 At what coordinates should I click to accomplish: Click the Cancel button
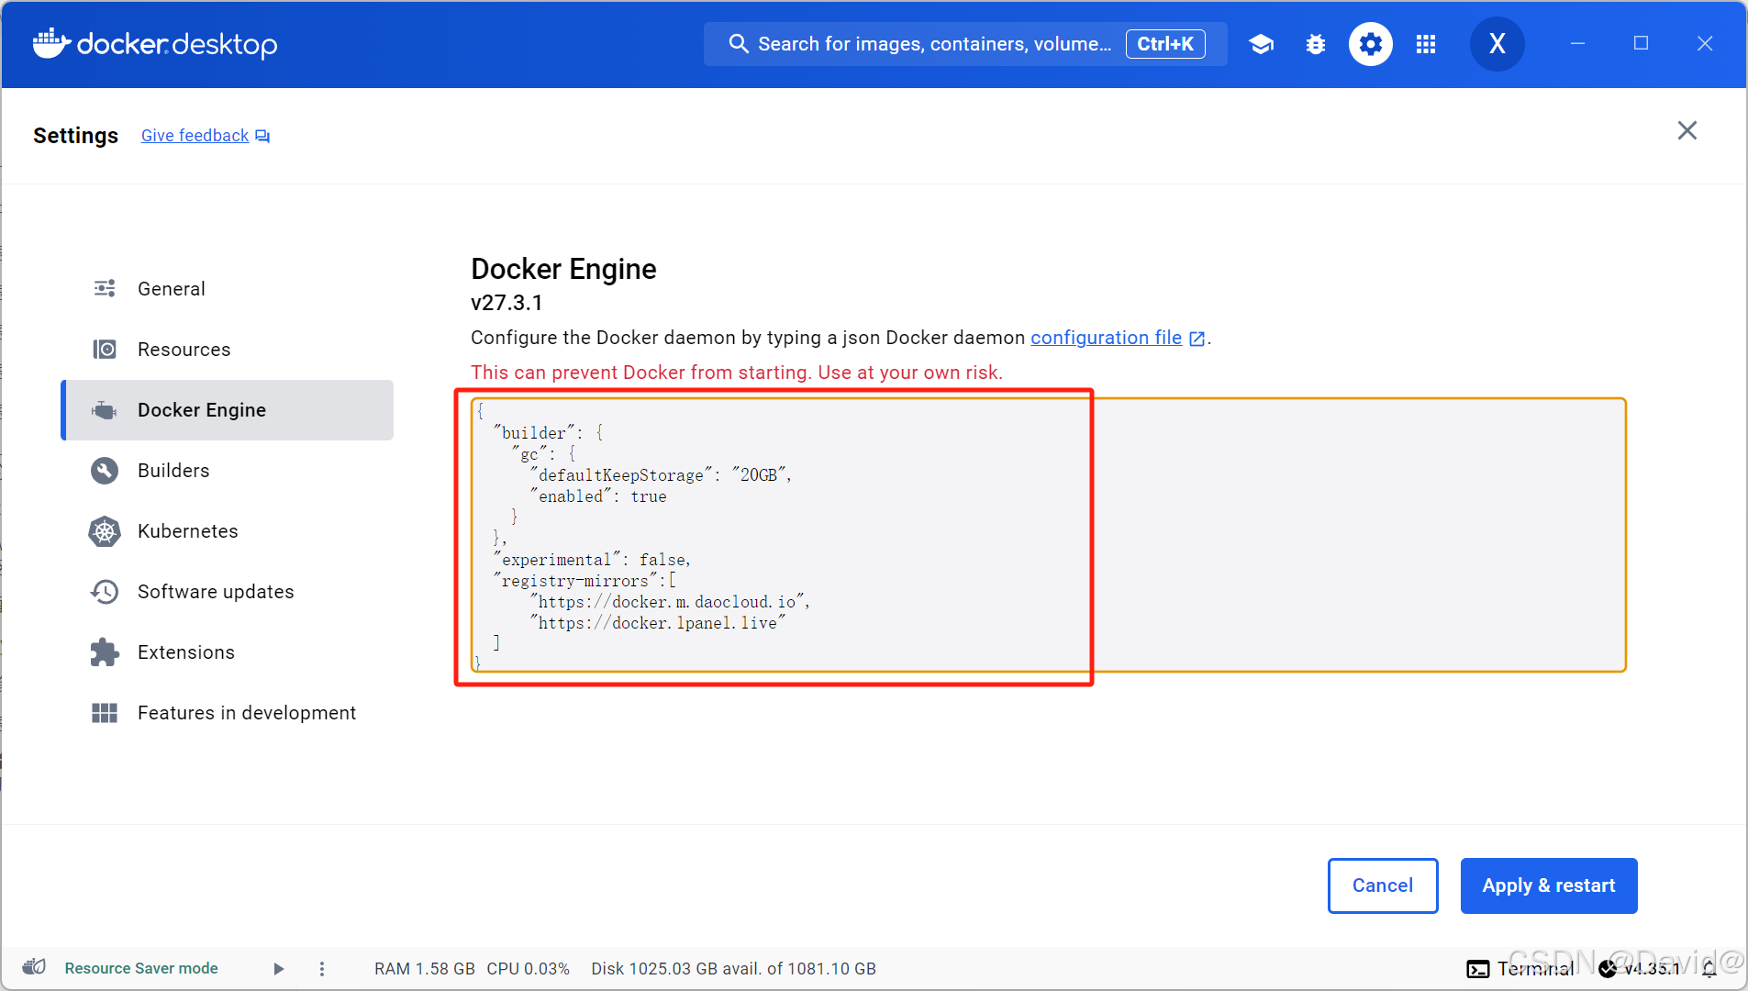pos(1383,885)
